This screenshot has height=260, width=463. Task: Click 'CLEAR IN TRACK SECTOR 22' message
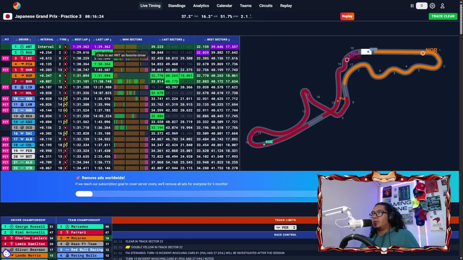click(144, 242)
